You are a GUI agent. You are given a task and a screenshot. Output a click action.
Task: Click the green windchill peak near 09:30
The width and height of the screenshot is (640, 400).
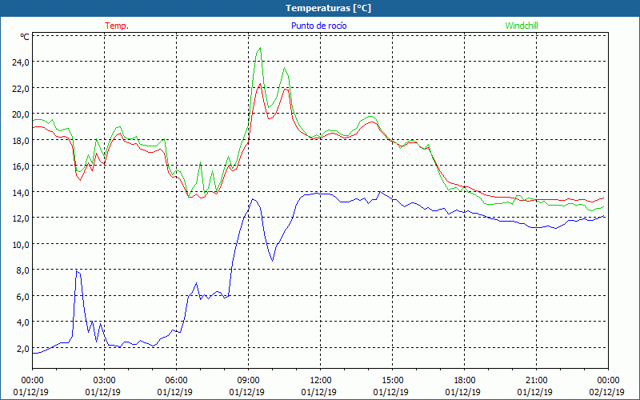point(259,48)
